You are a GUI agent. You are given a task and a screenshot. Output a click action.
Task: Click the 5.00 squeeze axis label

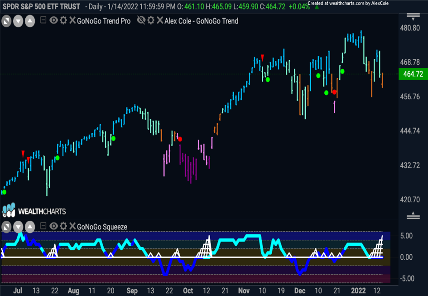[x=406, y=236]
